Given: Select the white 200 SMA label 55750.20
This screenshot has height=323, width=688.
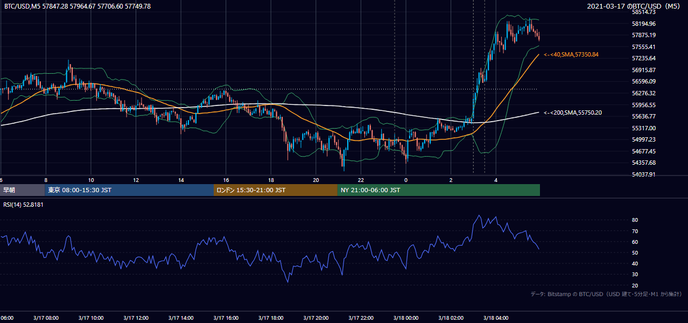Looking at the screenshot, I should (573, 113).
